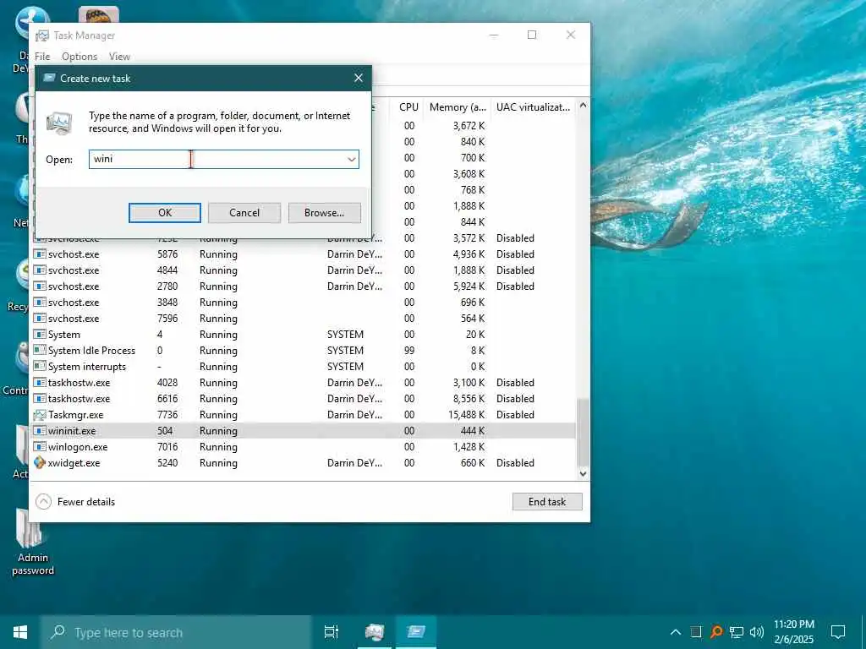Open the Browse... file picker
The height and width of the screenshot is (649, 866).
coord(324,212)
